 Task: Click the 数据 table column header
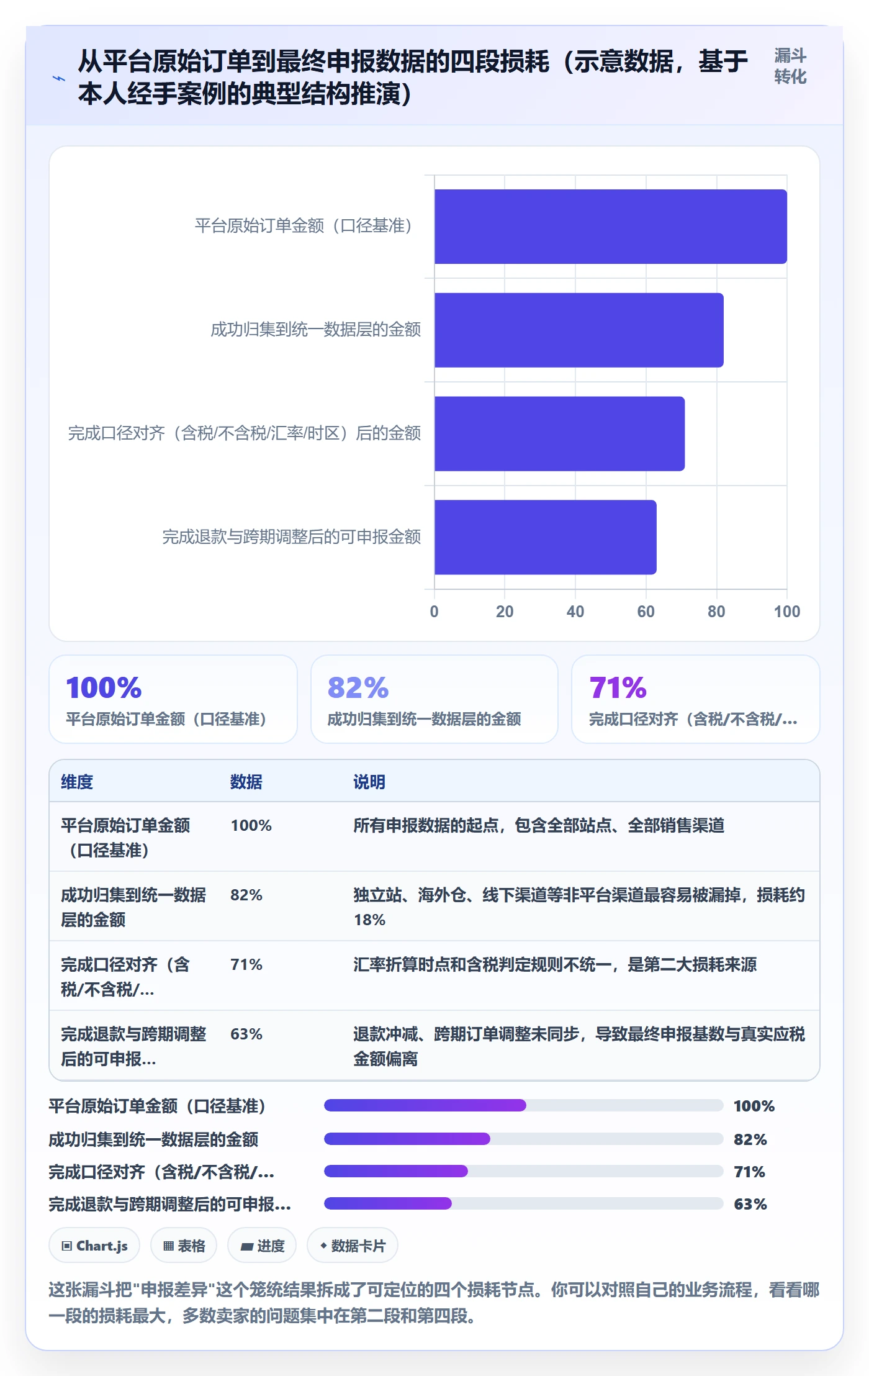coord(246,782)
